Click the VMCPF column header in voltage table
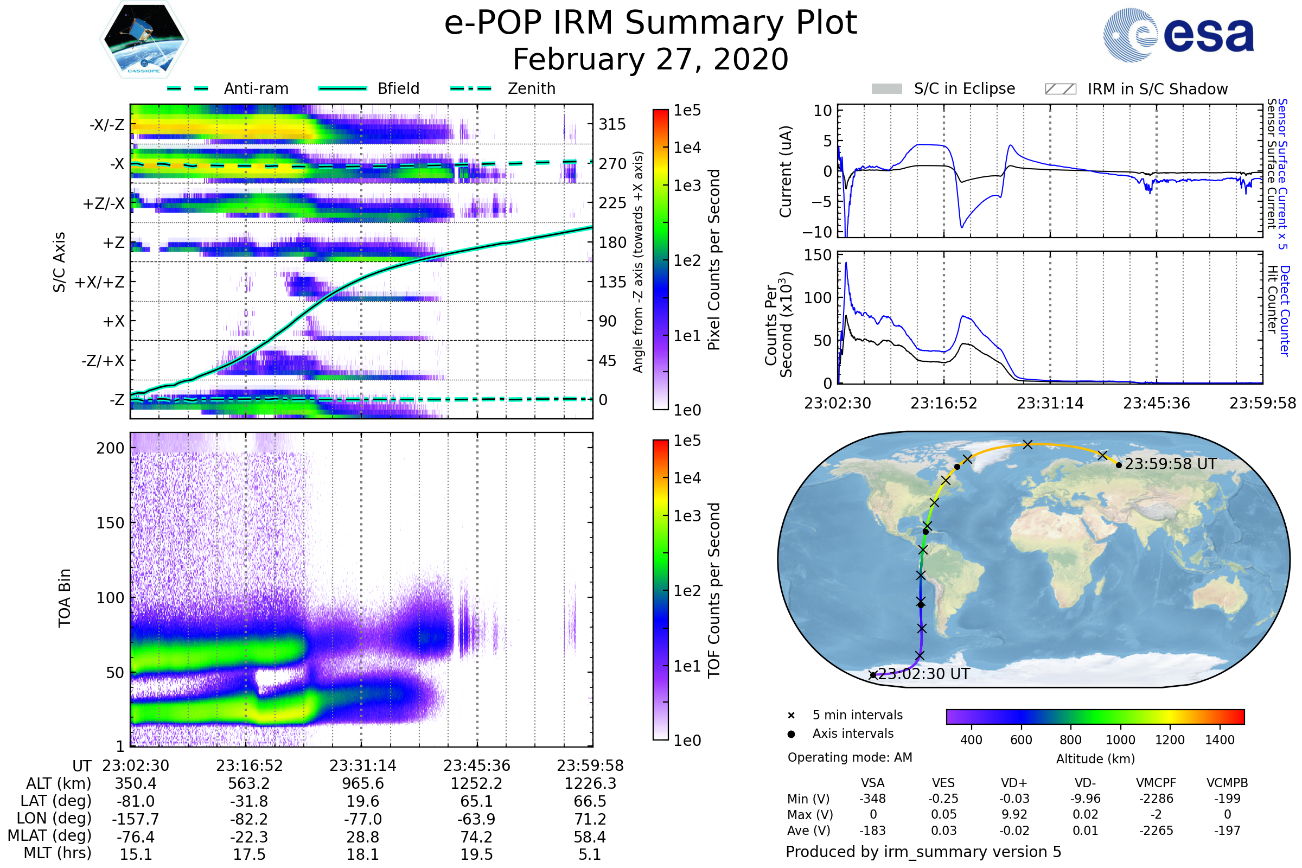 [1156, 783]
